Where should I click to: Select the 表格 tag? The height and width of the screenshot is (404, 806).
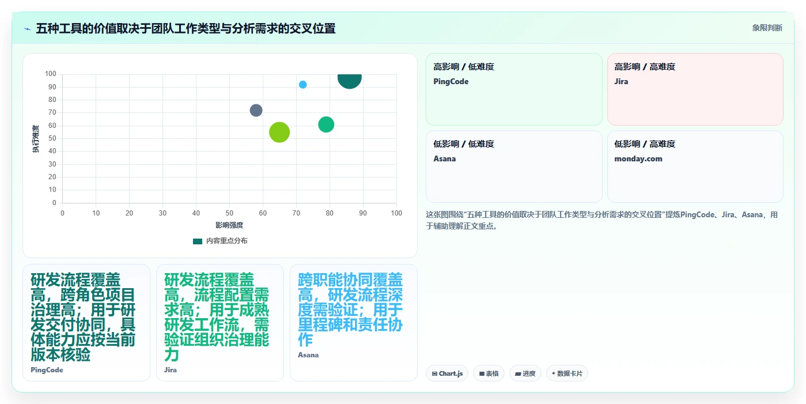coord(489,373)
